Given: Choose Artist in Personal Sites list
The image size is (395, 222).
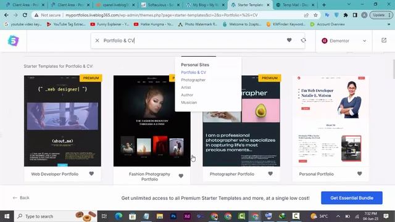Looking at the screenshot, I should click(x=186, y=88).
